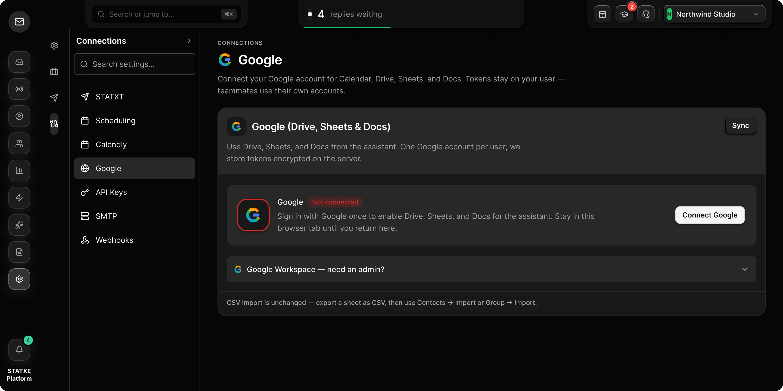Click the Google logo in Not connected card

pos(253,215)
